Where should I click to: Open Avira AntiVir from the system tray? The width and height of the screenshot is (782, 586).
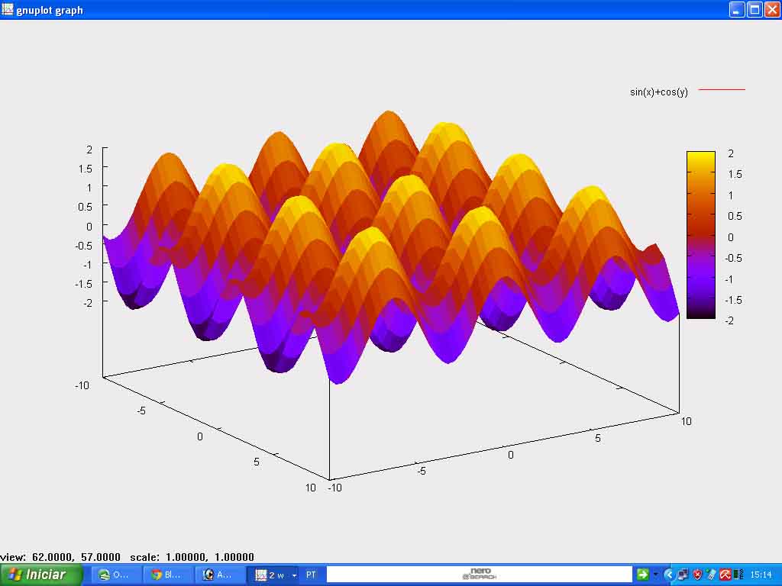tap(724, 574)
